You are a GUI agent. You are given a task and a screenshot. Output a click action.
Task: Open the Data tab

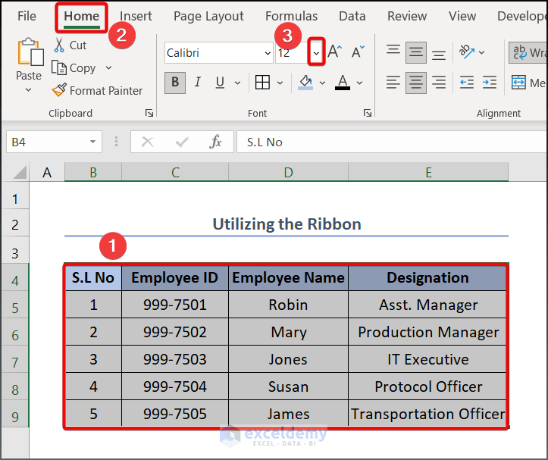[352, 16]
